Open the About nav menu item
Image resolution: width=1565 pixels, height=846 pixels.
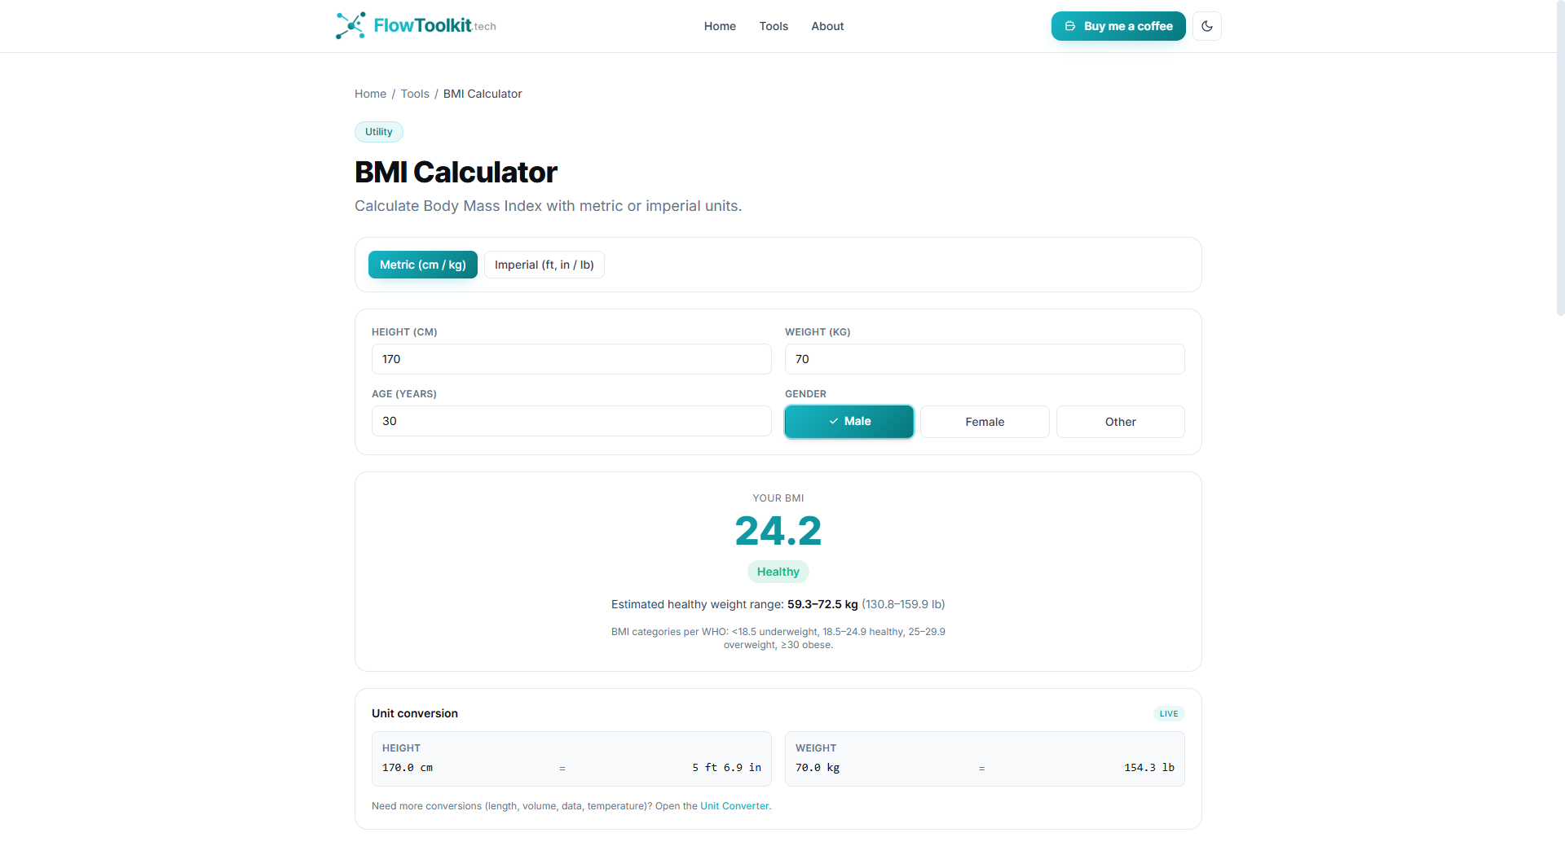(827, 26)
